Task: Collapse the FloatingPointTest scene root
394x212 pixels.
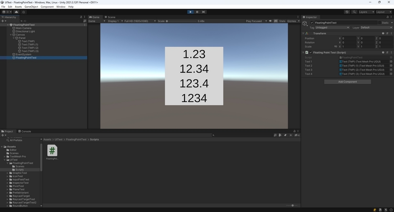Action: [8, 25]
